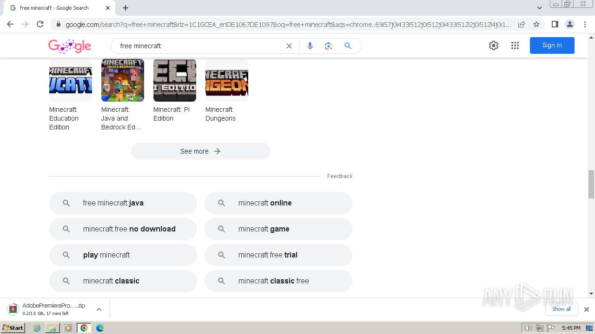Click the Minecraft: Pi Edition title
The image size is (595, 334).
(x=172, y=114)
